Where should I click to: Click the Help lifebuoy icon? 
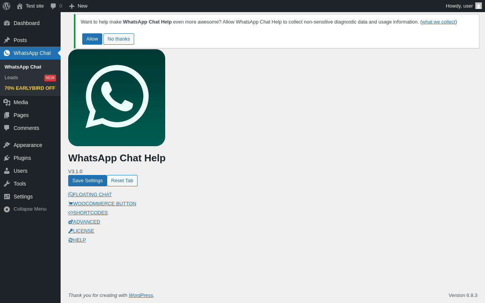(70, 240)
